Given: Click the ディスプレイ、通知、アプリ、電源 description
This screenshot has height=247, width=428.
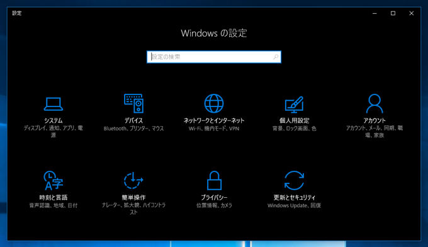Looking at the screenshot, I should (53, 132).
